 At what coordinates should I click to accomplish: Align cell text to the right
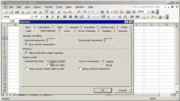coord(76,17)
